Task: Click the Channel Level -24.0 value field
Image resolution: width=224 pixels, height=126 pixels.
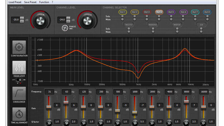Action: (62, 20)
